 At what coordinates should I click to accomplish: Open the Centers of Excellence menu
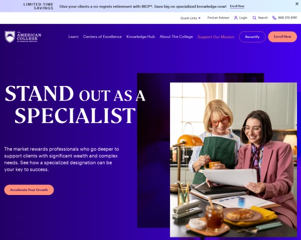click(x=102, y=36)
